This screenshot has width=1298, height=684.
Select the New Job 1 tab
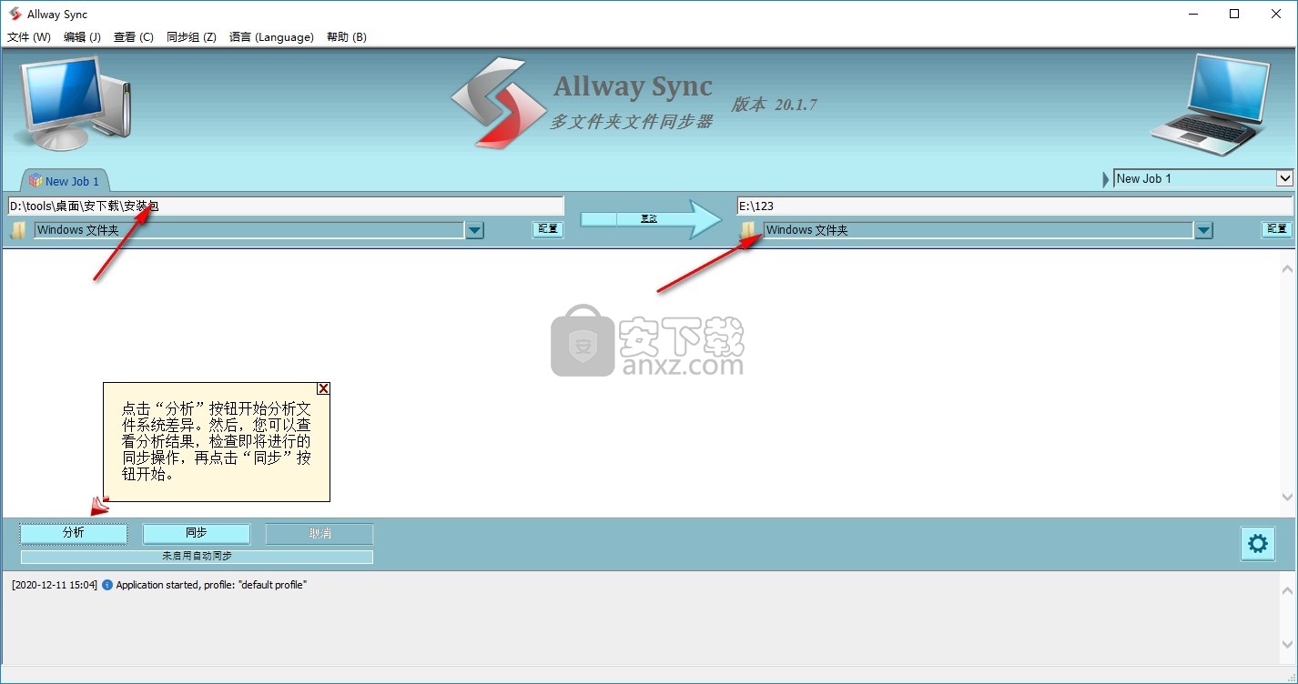point(65,180)
